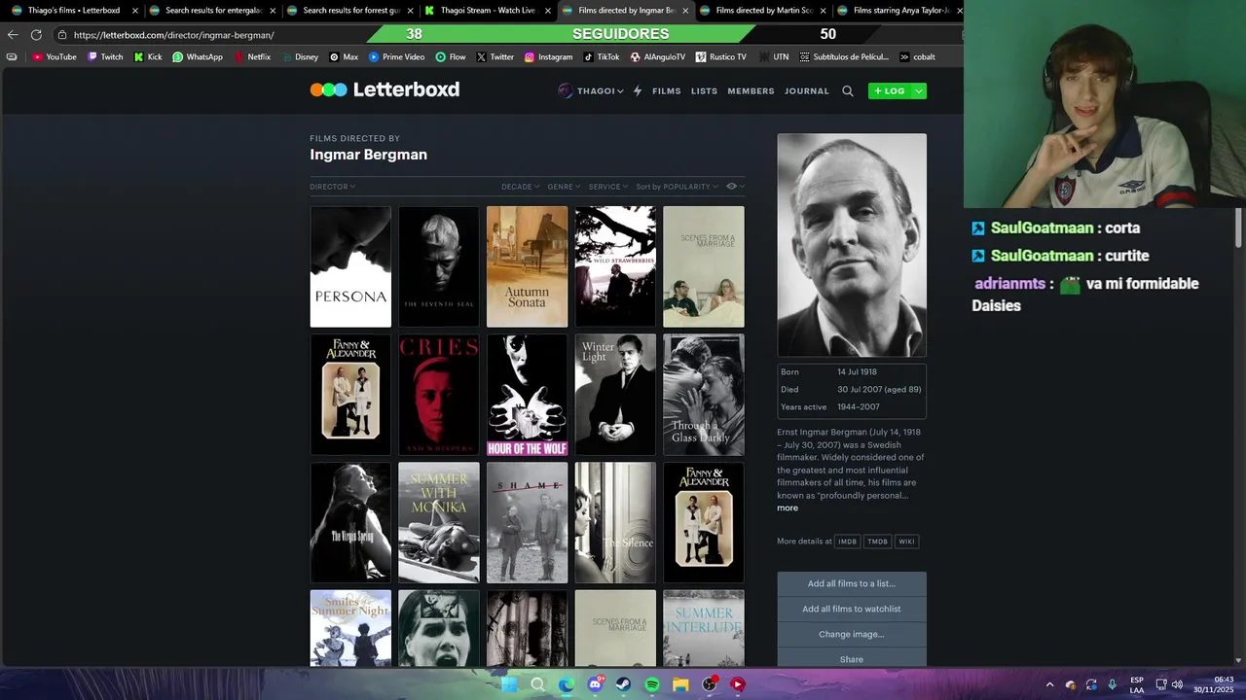Viewport: 1246px width, 700px height.
Task: Click the Letterboxd logo
Action: click(385, 89)
